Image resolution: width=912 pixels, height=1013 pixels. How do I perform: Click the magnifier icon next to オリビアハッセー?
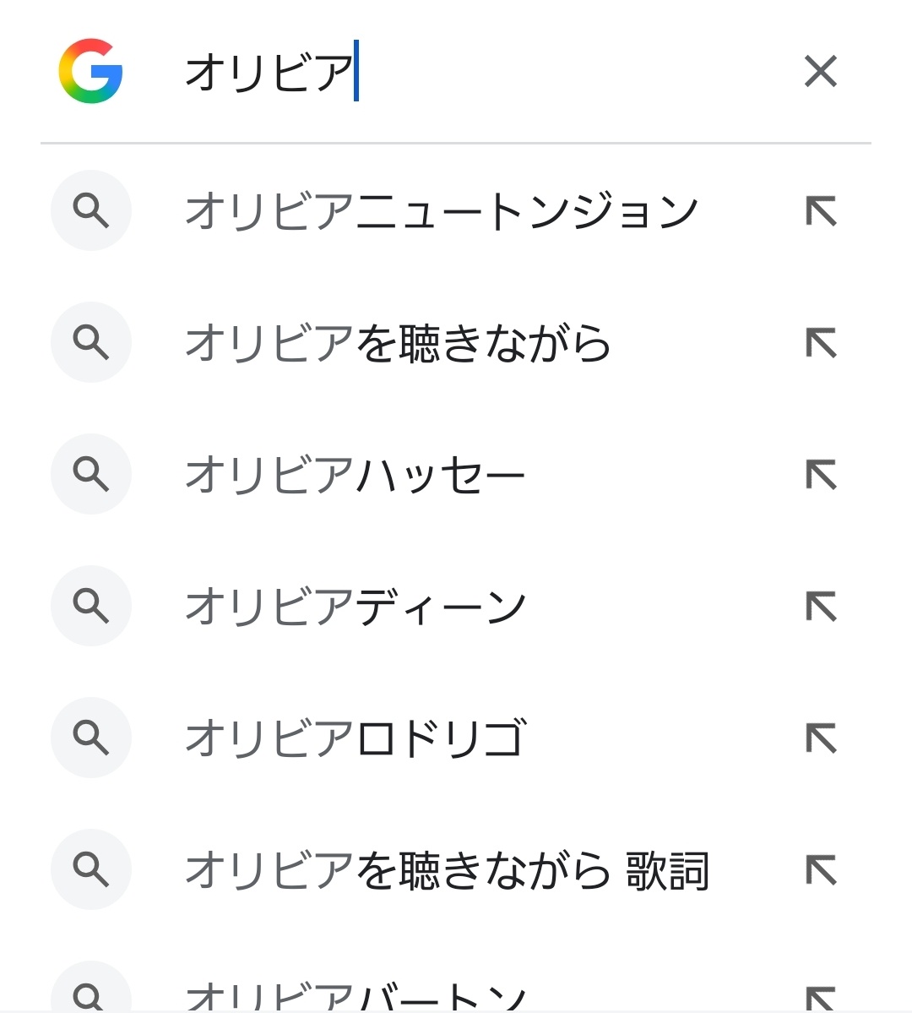(x=91, y=475)
